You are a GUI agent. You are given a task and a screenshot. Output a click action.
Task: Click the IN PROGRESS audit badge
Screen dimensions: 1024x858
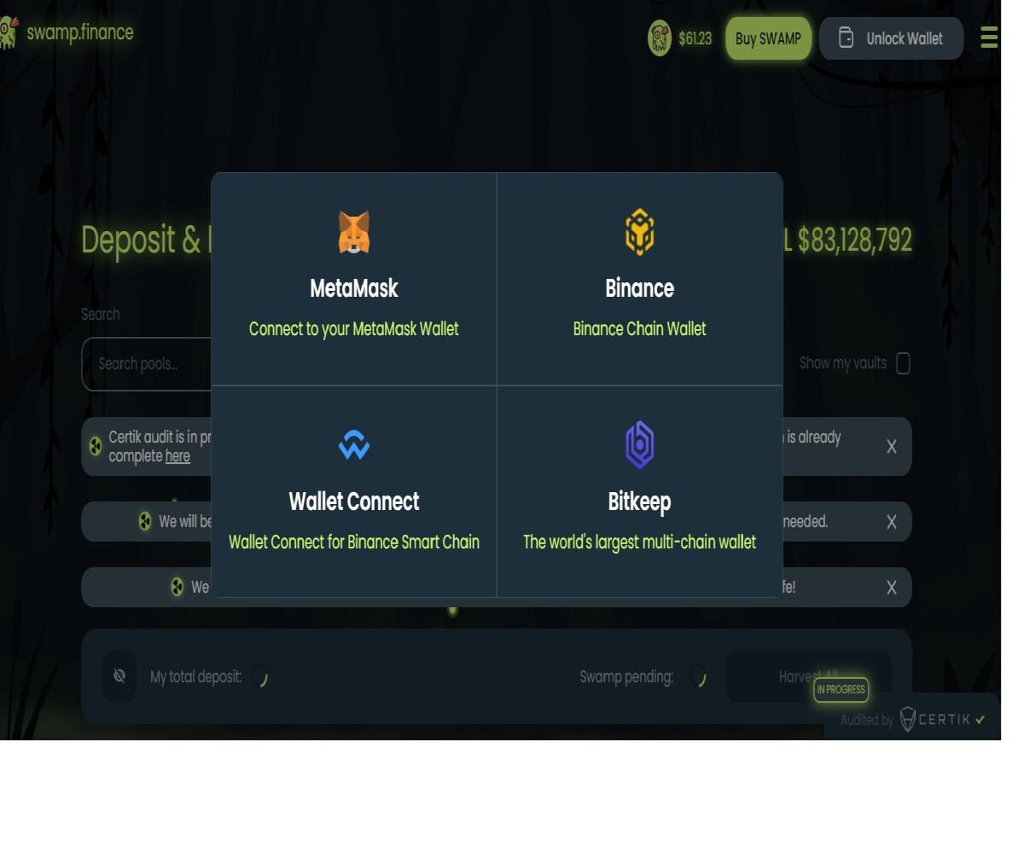[841, 689]
